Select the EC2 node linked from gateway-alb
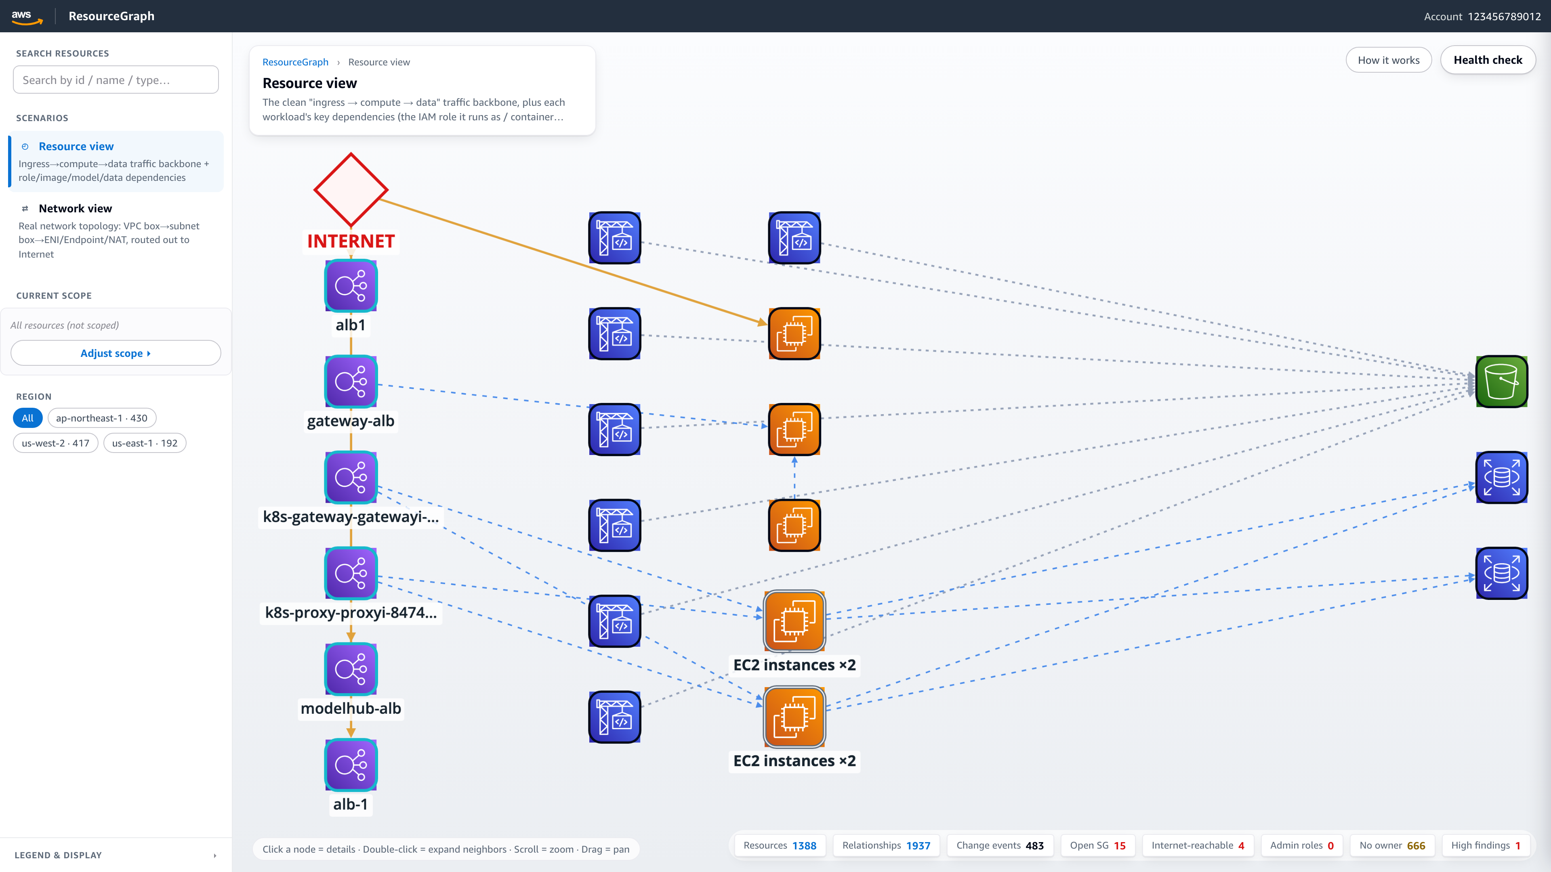Image resolution: width=1551 pixels, height=872 pixels. coord(794,430)
